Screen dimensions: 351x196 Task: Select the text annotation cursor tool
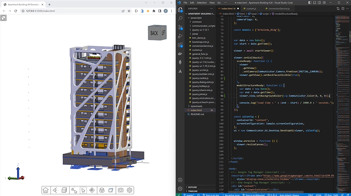click(74, 190)
